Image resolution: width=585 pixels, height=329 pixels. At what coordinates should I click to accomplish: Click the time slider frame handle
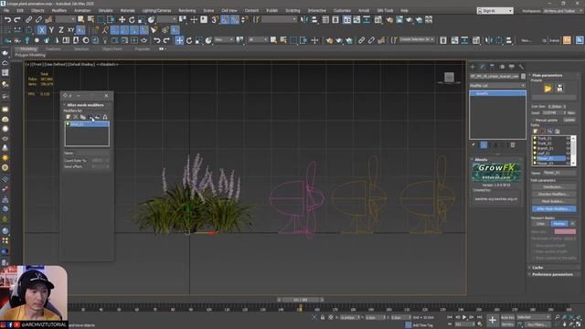click(x=301, y=300)
